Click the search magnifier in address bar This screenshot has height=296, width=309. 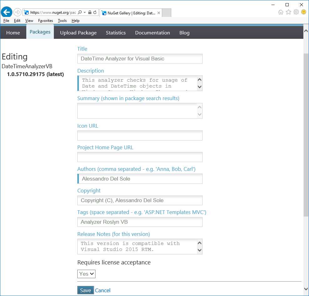click(x=80, y=12)
